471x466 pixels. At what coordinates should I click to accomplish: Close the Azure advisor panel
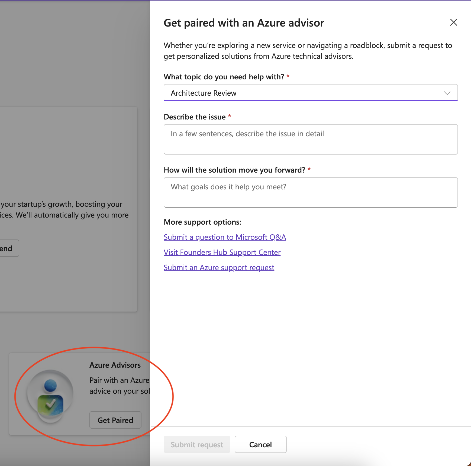[x=453, y=22]
